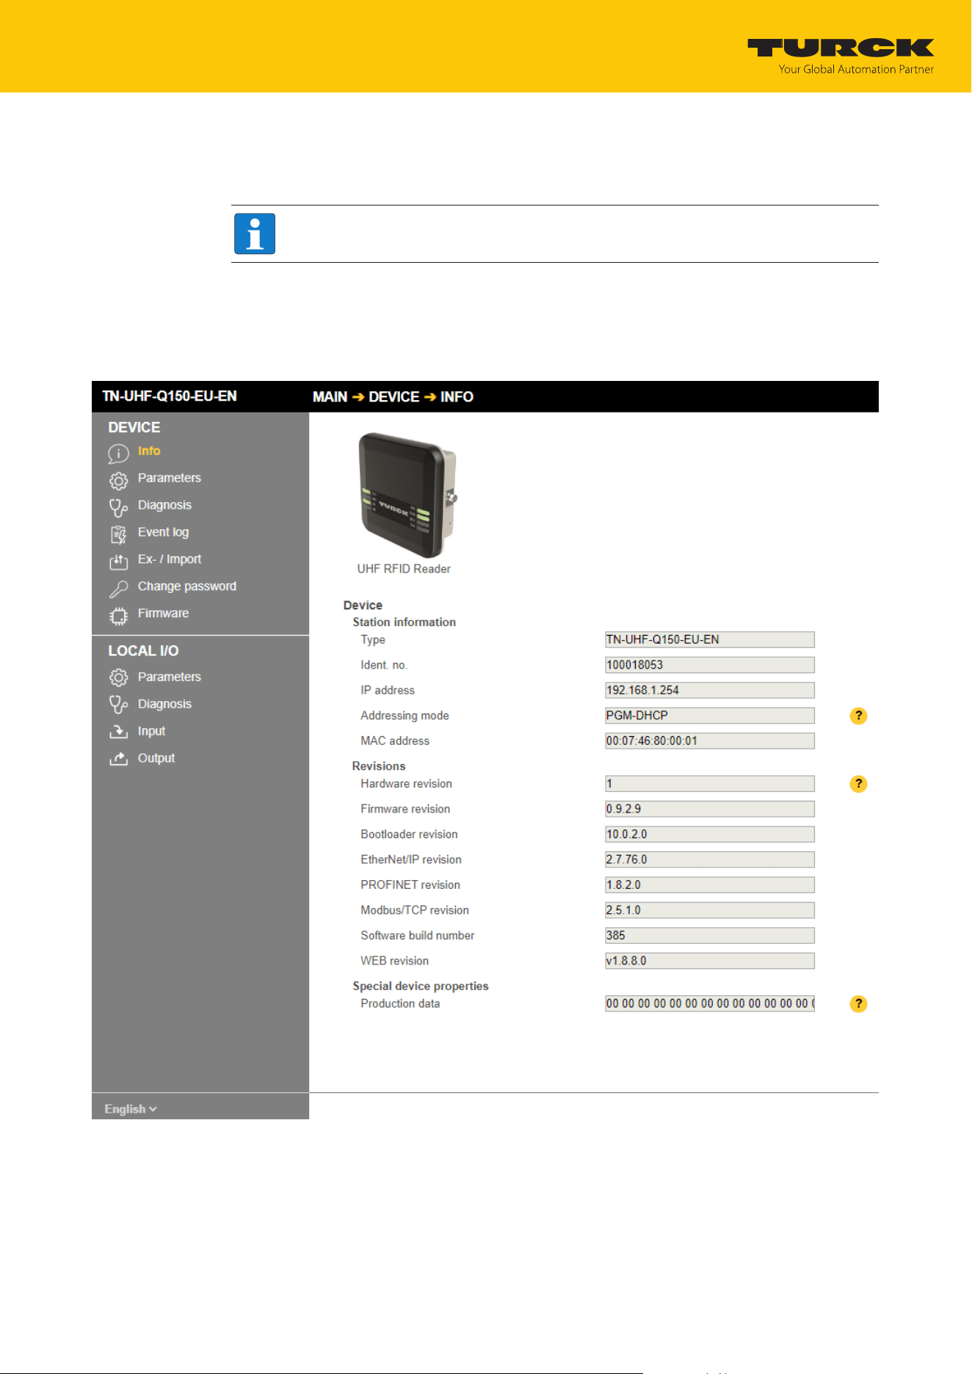Click the stethoscope icon beside LOCAL I/O Diagnosis
Viewport: 972px width, 1374px height.
pos(118,705)
